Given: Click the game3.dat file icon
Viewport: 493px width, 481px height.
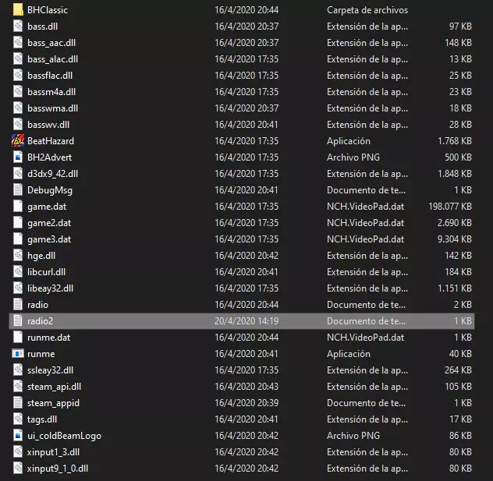Looking at the screenshot, I should point(18,239).
